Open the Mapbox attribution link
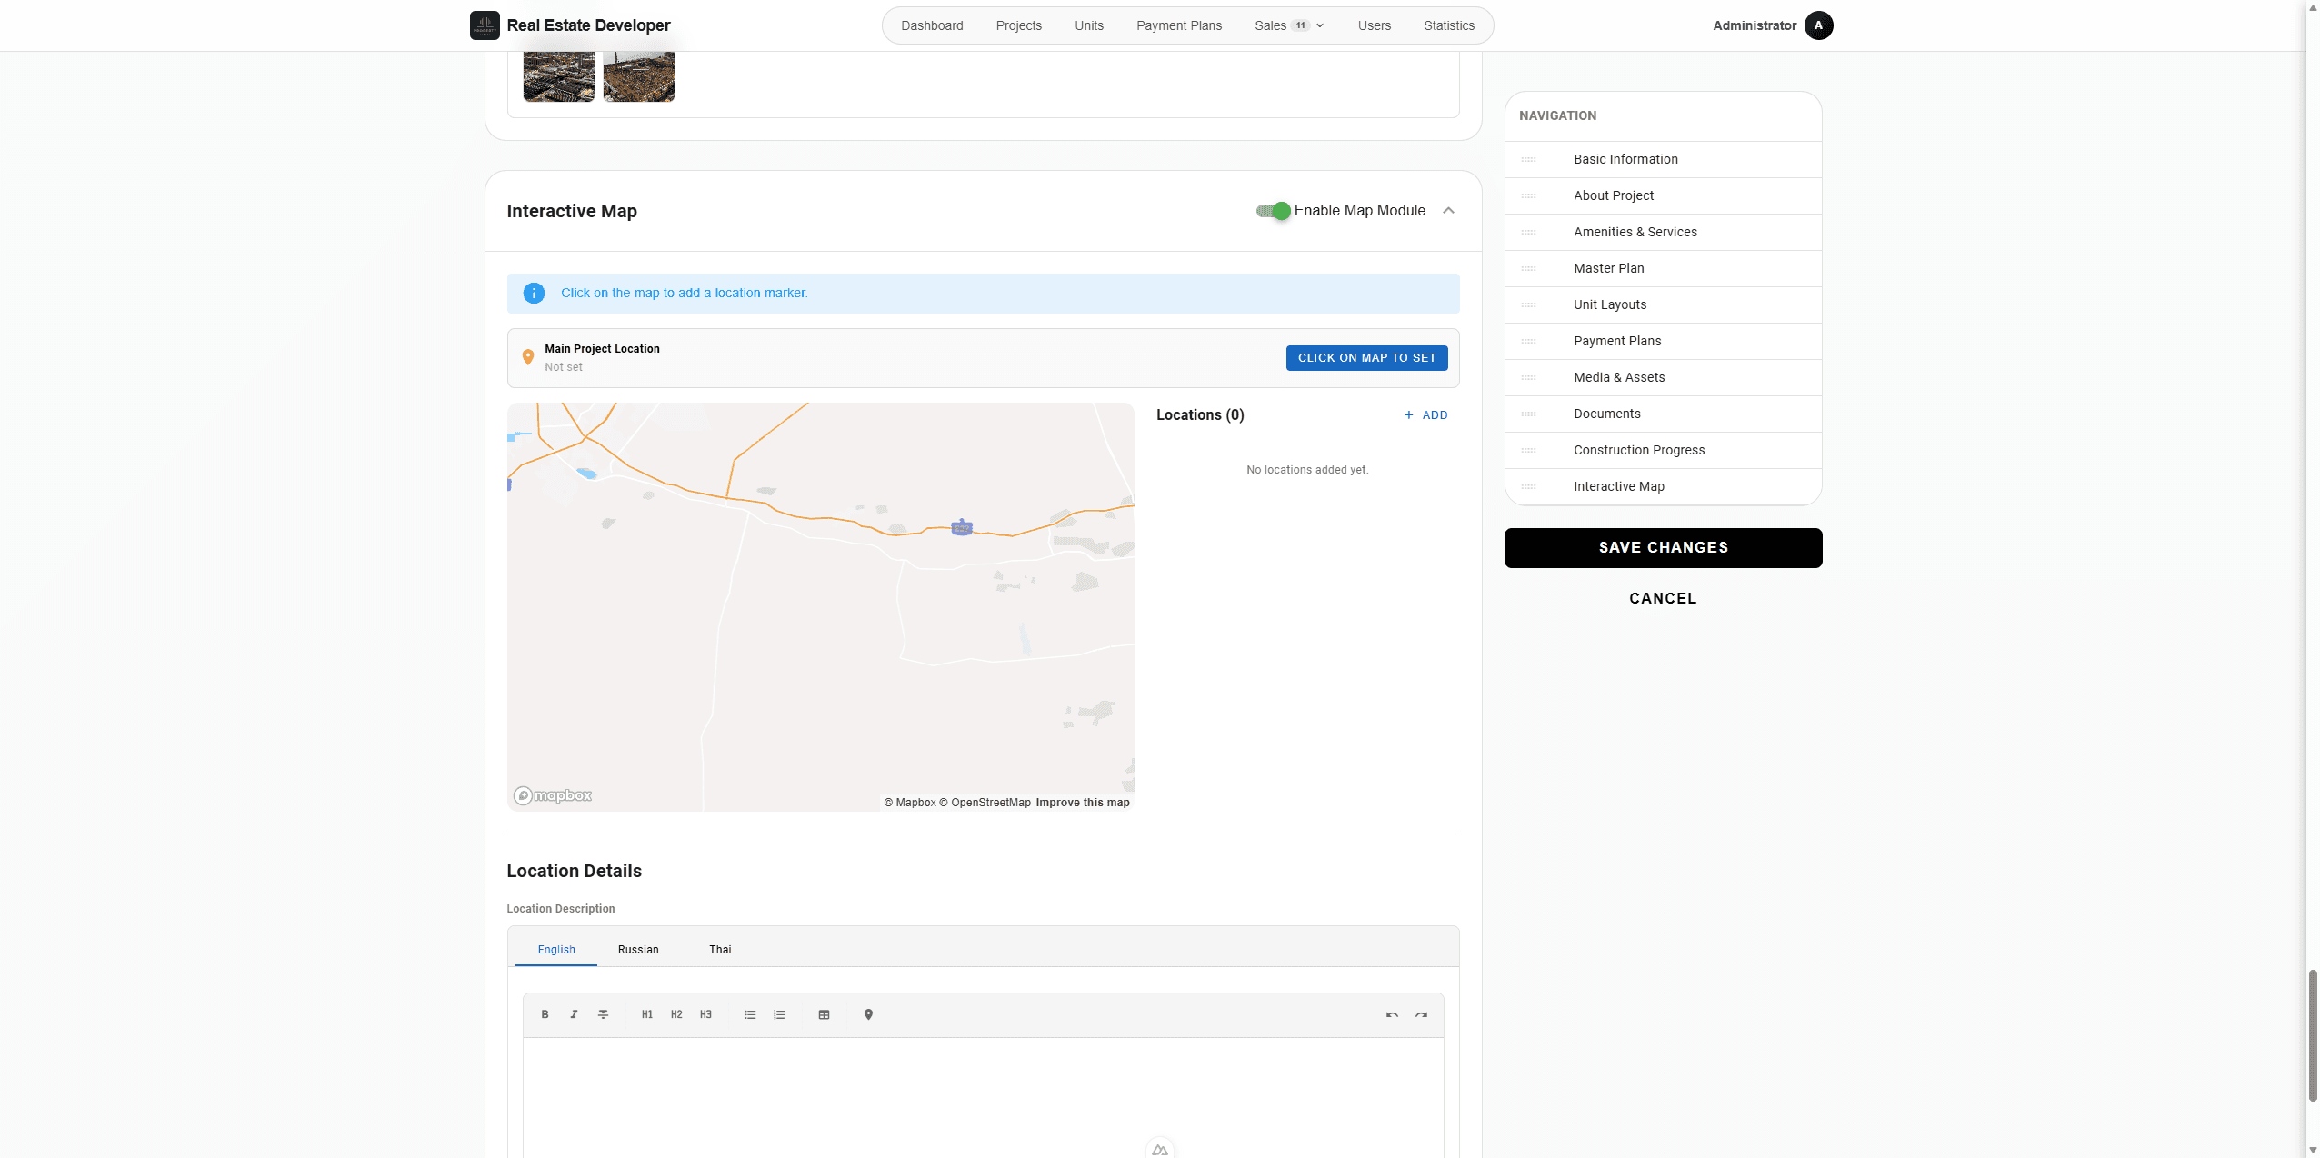Viewport: 2320px width, 1158px height. pos(910,803)
